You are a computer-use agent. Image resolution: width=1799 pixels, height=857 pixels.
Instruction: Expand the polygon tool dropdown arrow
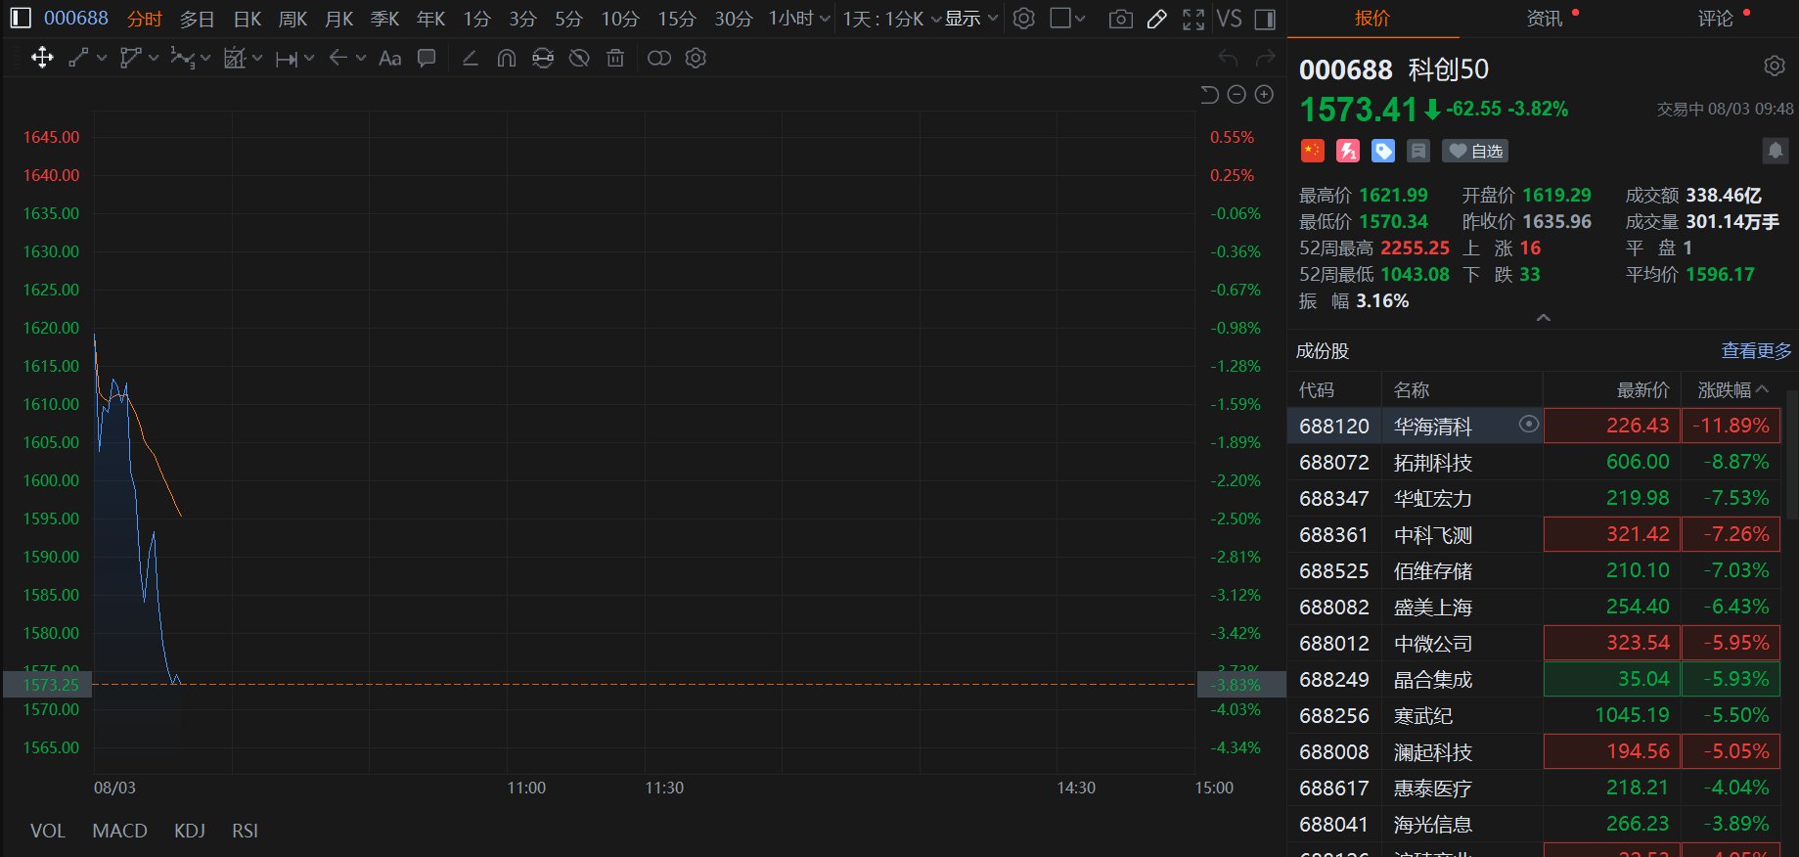pyautogui.click(x=154, y=58)
